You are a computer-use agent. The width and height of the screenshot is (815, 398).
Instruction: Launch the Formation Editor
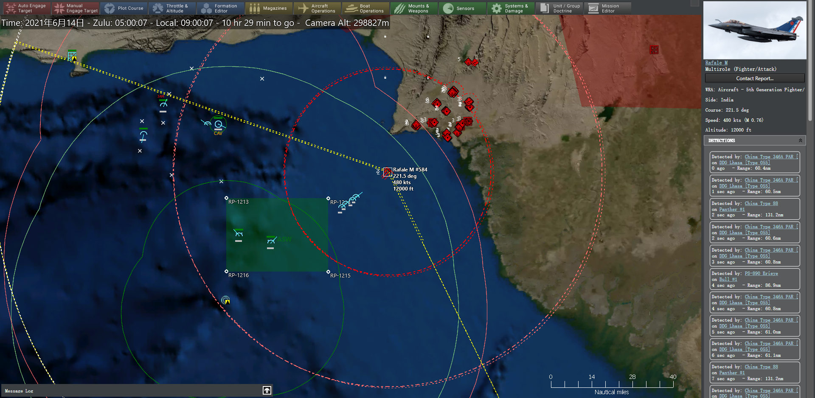(x=220, y=8)
